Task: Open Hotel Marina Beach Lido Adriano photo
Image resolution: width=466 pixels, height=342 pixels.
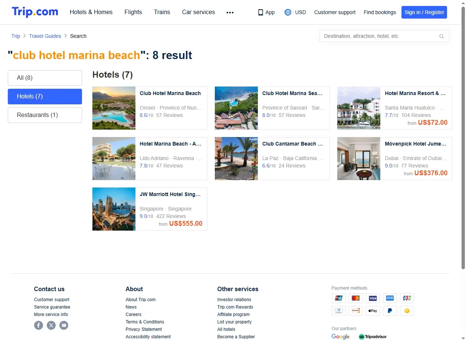Action: coord(114,159)
